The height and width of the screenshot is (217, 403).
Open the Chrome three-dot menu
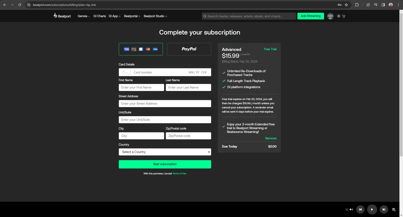398,5
